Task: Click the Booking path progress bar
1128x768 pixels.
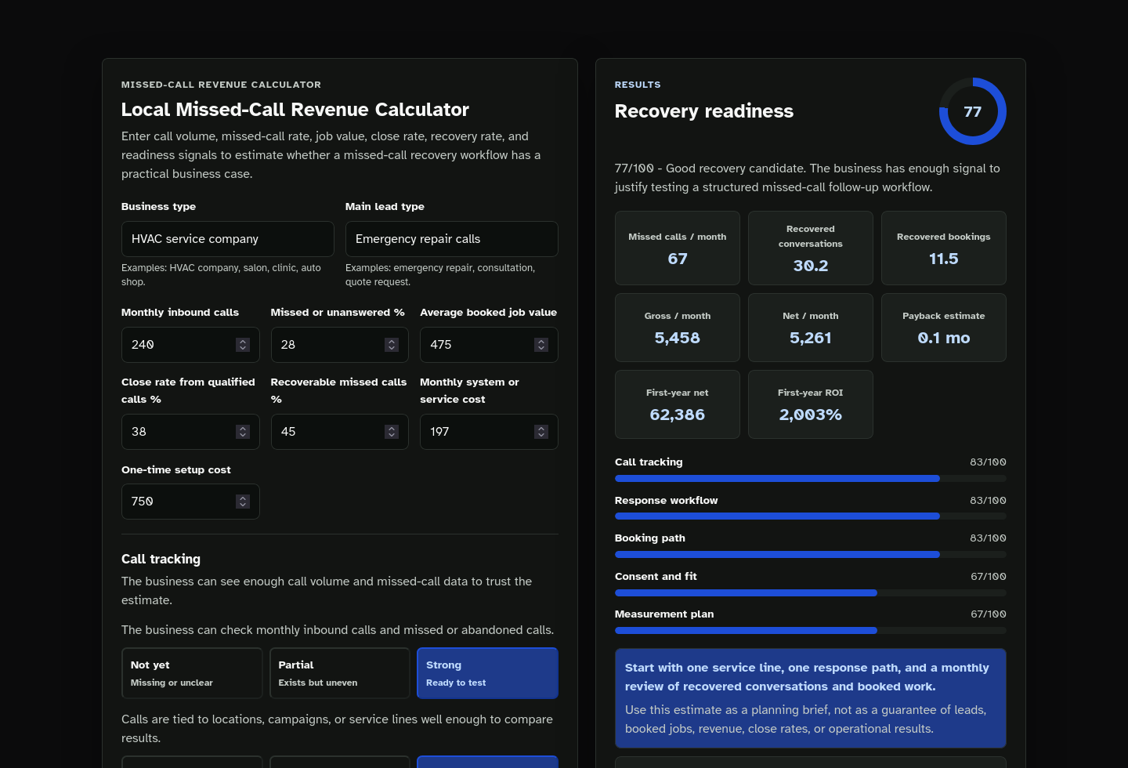Action: pyautogui.click(x=811, y=554)
